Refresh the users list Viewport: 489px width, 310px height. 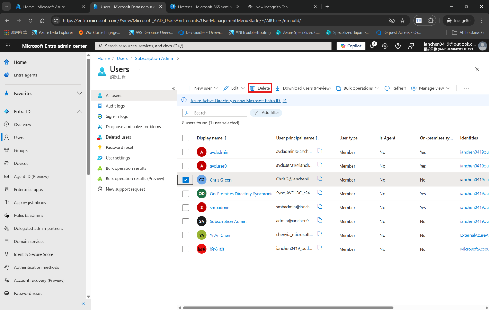coord(395,88)
